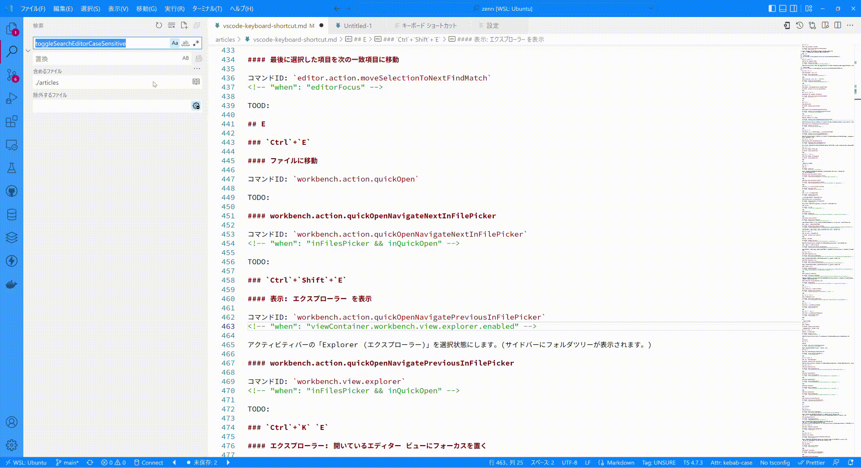Click in the minimap overview
The image size is (861, 468).
click(828, 250)
